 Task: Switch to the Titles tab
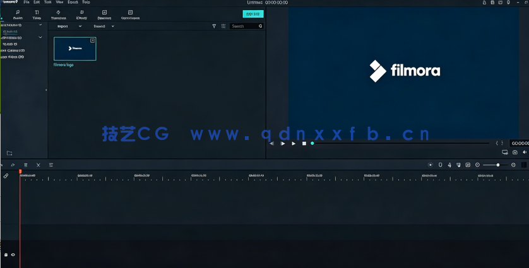click(37, 15)
